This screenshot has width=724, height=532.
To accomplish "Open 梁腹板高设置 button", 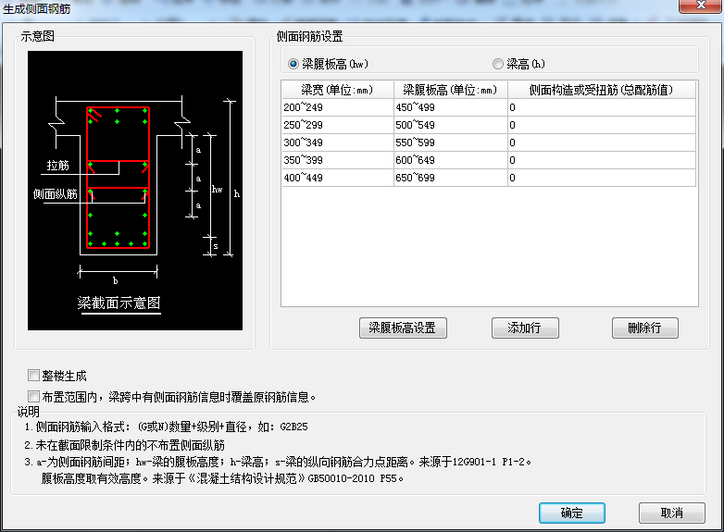I will coord(403,328).
